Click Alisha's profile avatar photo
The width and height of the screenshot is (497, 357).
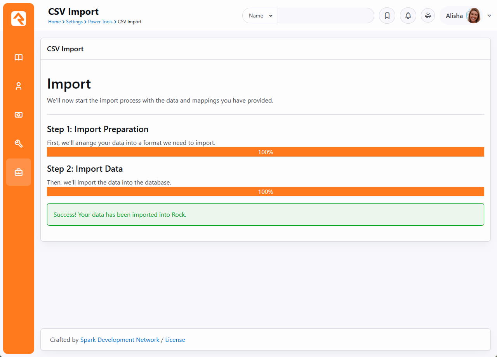(473, 16)
